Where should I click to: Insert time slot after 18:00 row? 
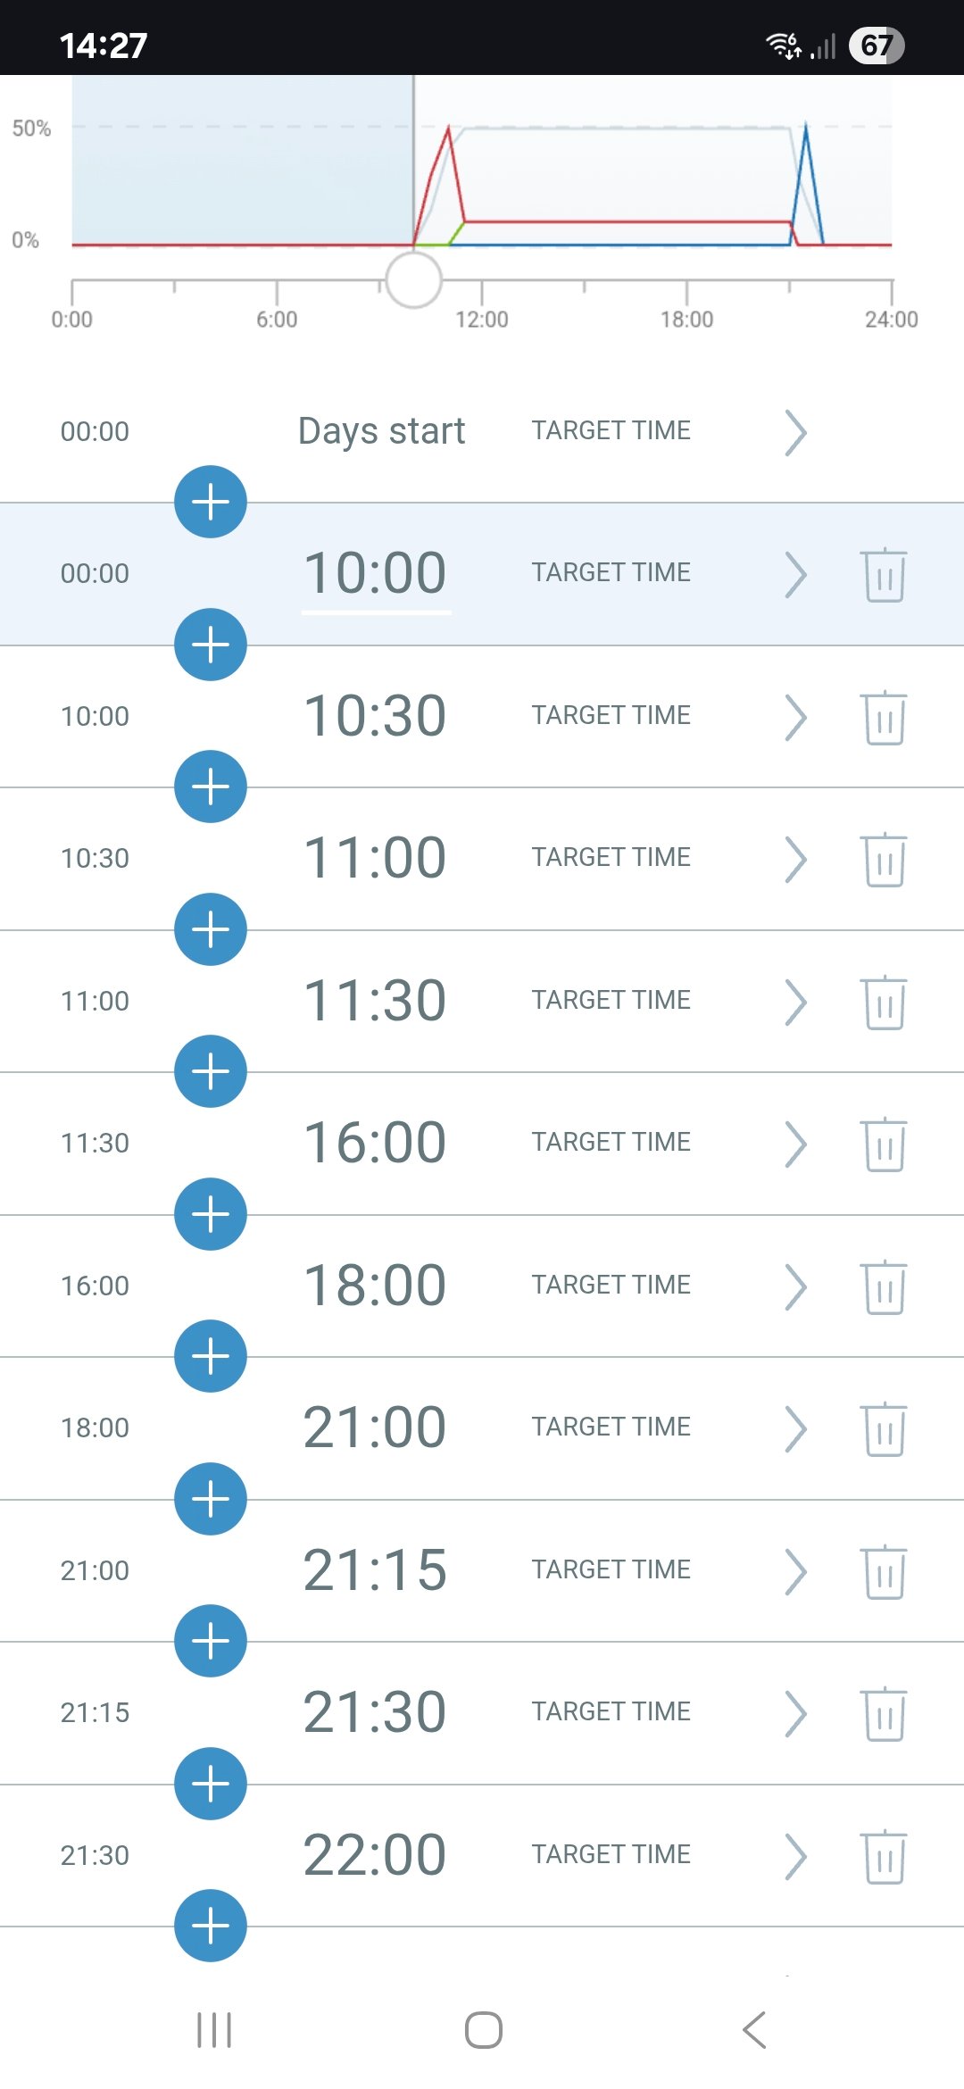tap(211, 1356)
